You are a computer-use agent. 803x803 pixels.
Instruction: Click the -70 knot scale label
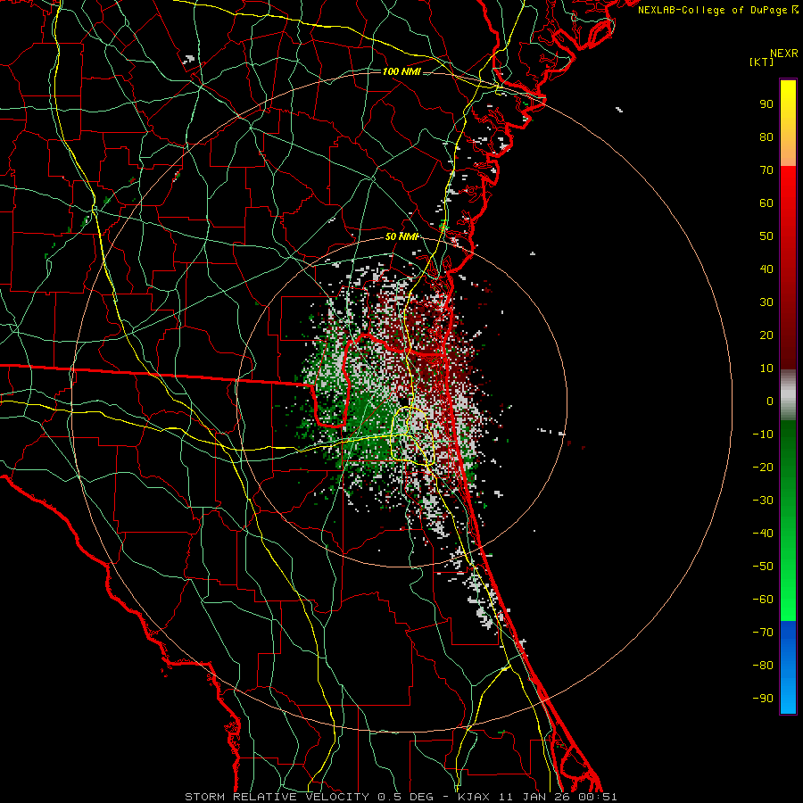tap(763, 633)
